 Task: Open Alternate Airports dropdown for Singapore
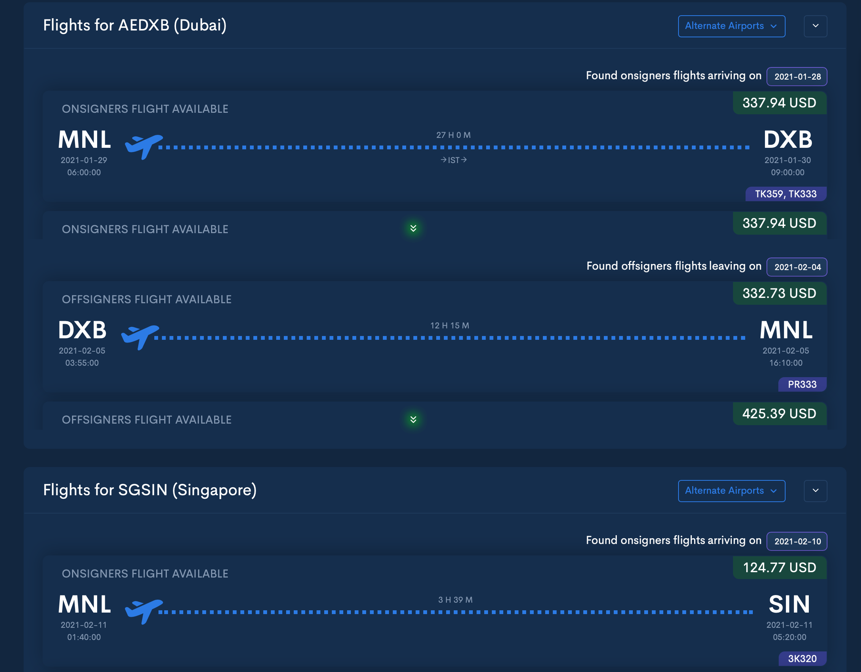pos(731,491)
